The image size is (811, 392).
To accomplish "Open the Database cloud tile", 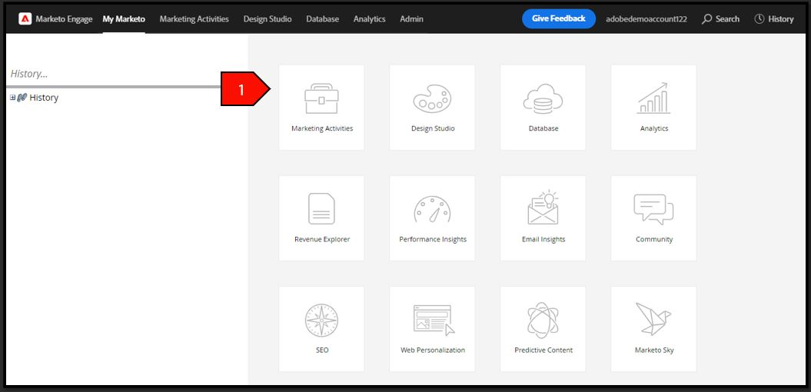I will pyautogui.click(x=543, y=108).
